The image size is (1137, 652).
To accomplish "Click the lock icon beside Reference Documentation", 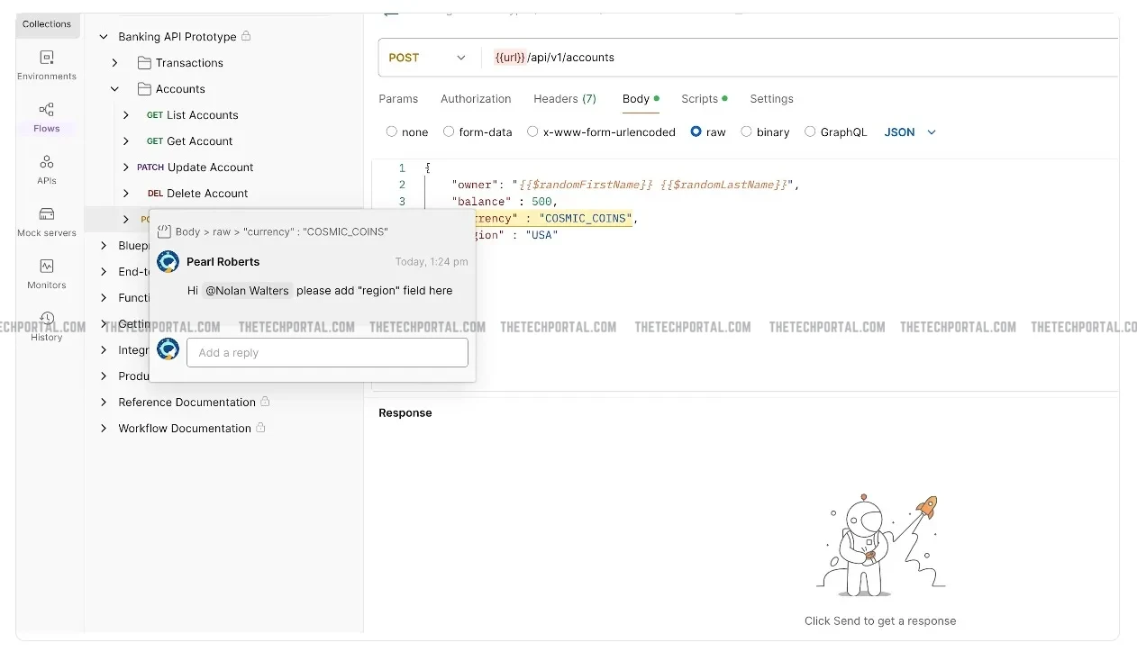I will tap(265, 402).
